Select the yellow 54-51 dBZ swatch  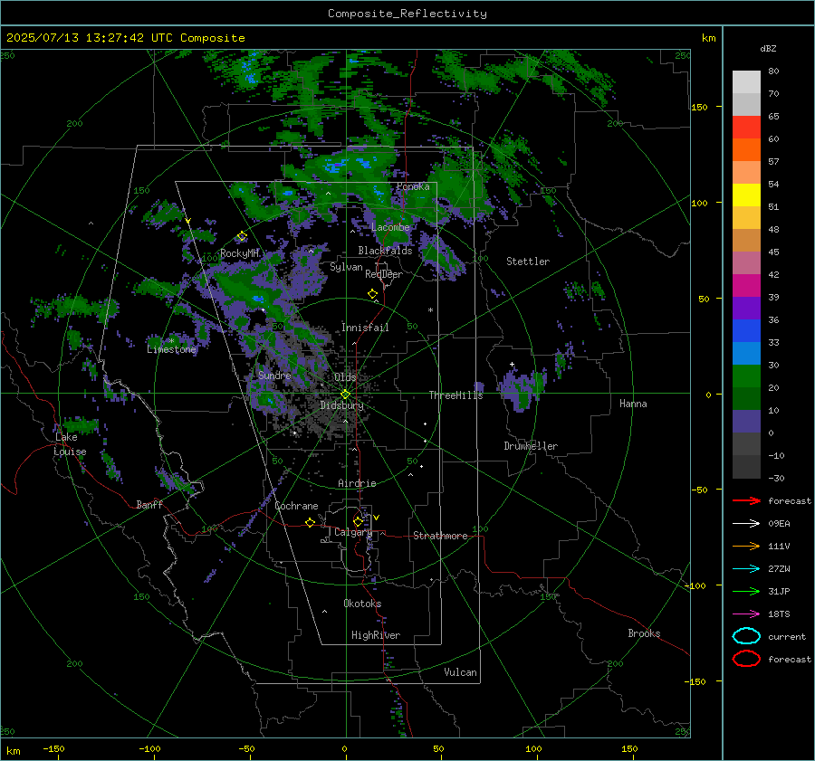coord(746,195)
